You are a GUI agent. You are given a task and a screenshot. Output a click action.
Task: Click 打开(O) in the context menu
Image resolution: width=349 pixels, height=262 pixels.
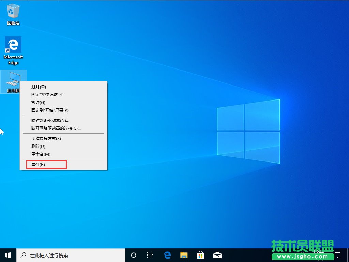pos(37,87)
